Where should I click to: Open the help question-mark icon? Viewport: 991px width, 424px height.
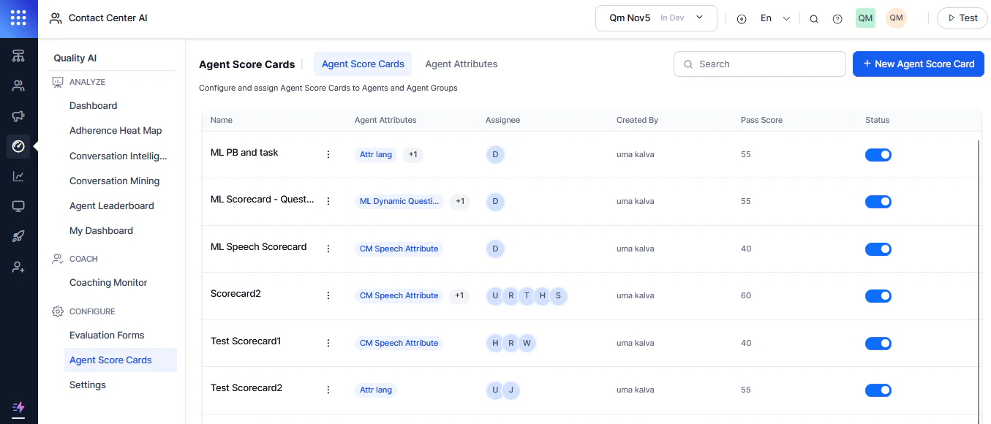tap(837, 18)
